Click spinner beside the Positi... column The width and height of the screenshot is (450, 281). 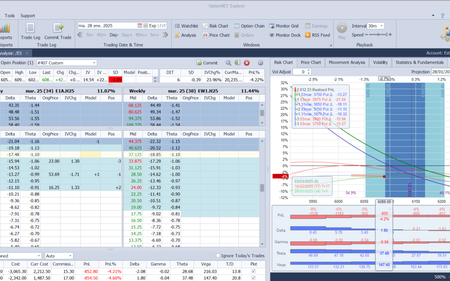tap(155, 80)
